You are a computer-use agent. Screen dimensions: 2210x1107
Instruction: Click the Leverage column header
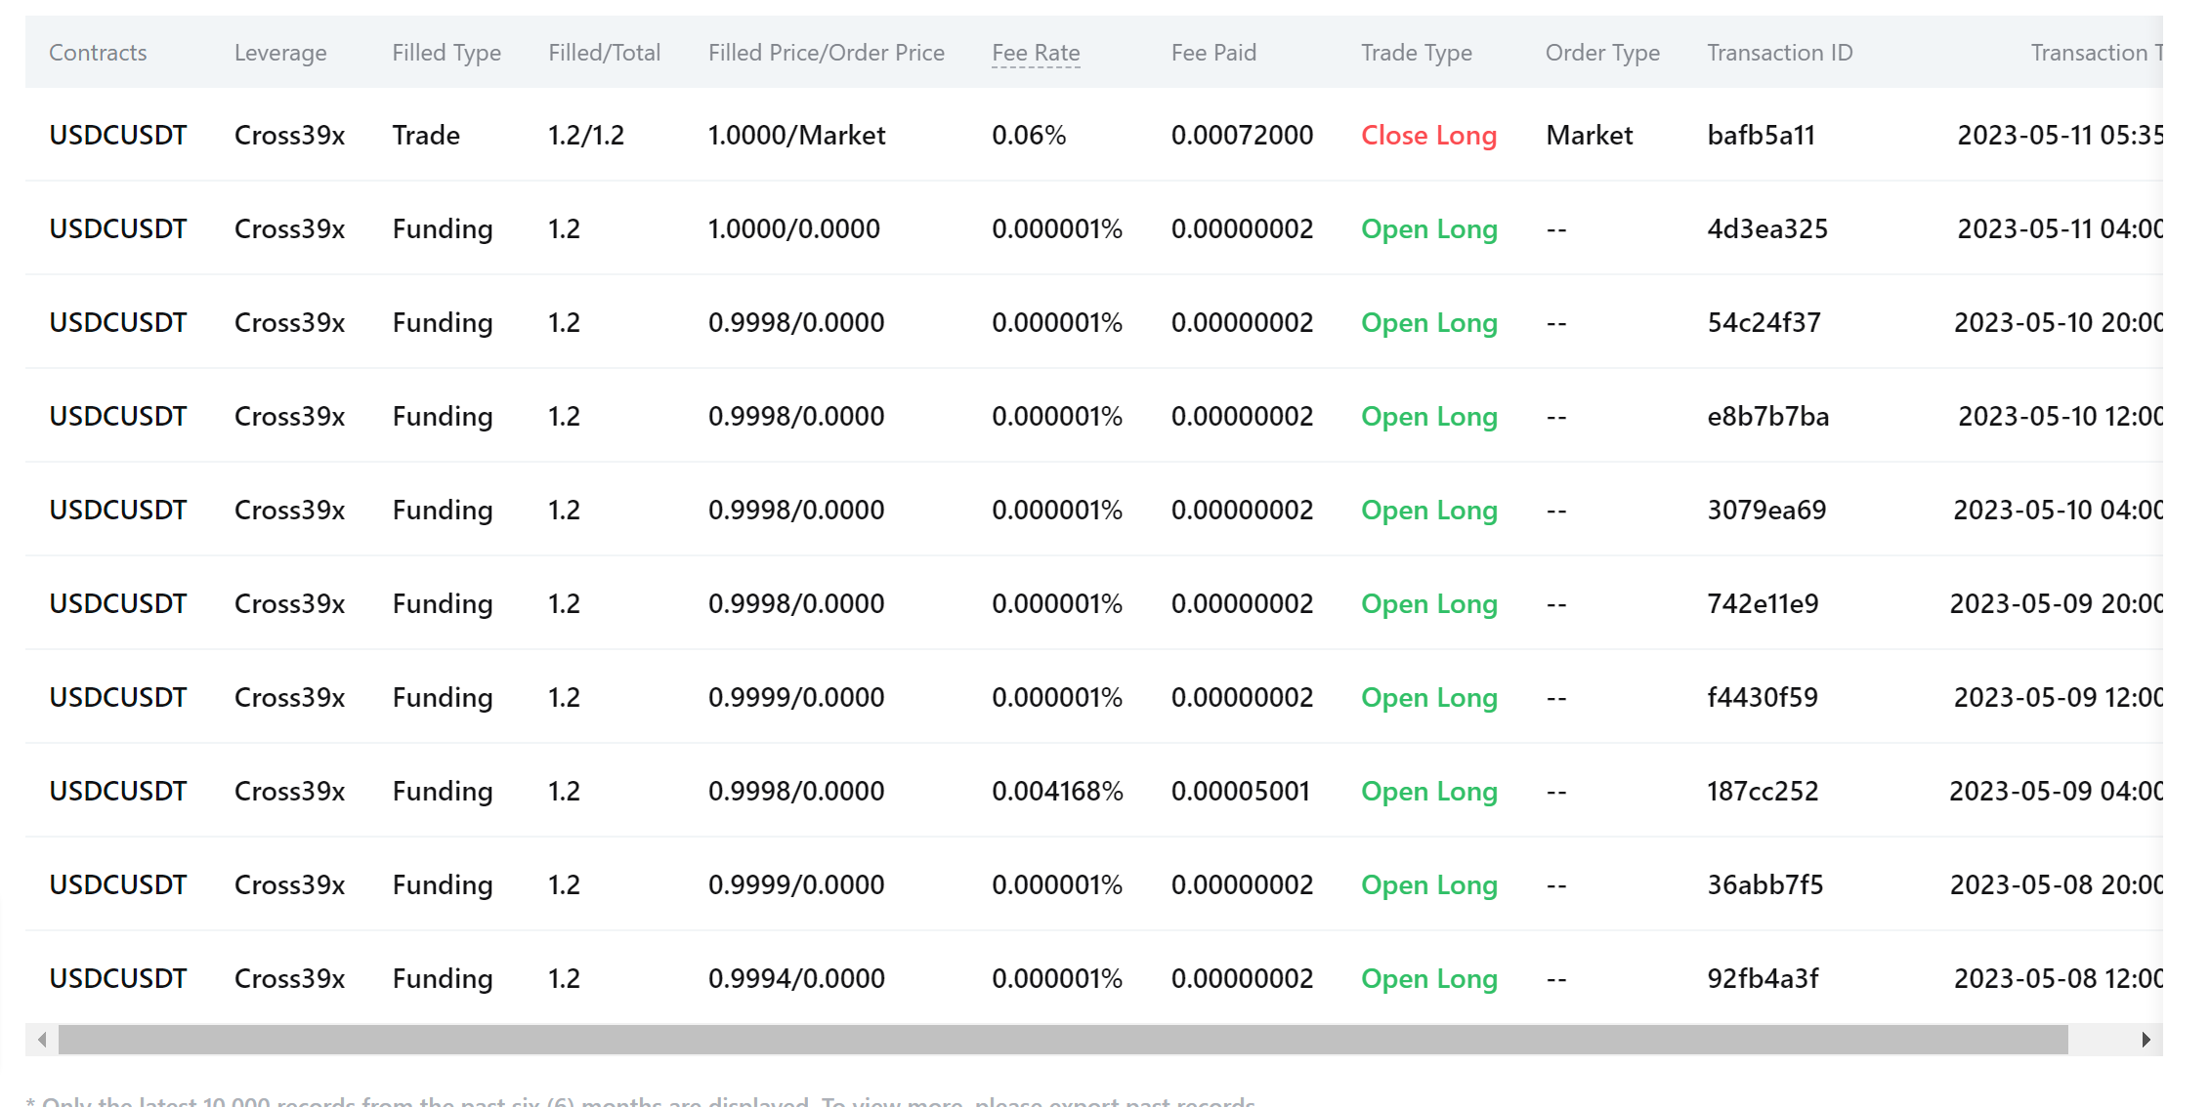click(x=280, y=53)
